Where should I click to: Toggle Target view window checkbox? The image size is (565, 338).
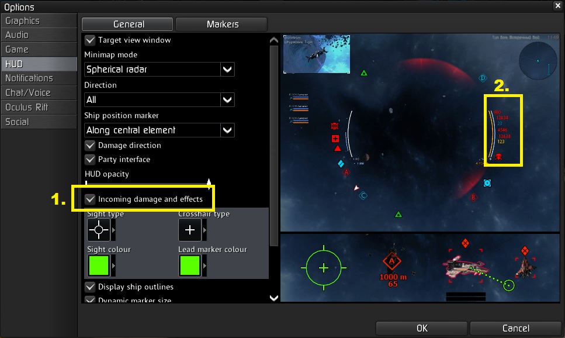click(x=90, y=40)
